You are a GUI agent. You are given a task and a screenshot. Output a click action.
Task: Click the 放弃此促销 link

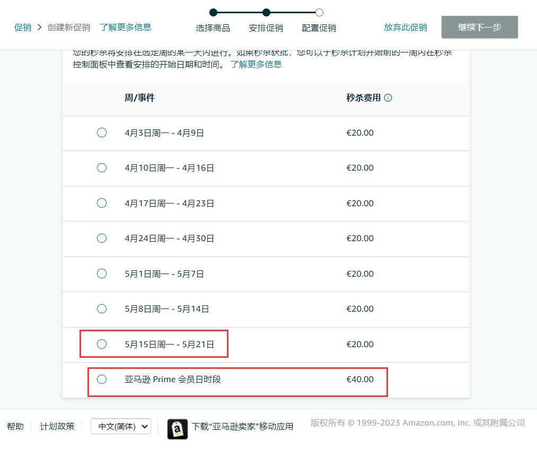[406, 28]
